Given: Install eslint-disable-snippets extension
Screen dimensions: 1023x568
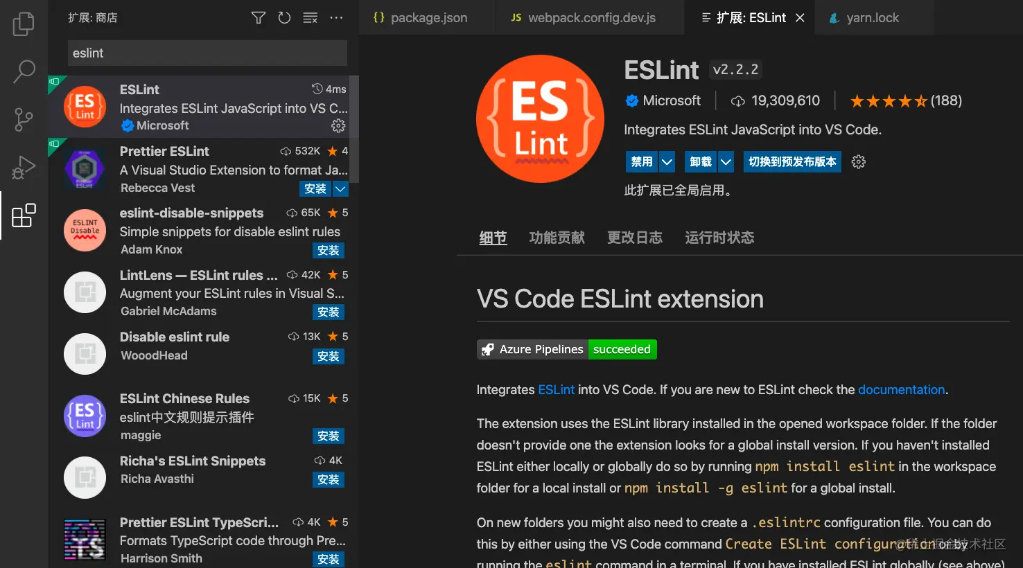Looking at the screenshot, I should [x=329, y=250].
